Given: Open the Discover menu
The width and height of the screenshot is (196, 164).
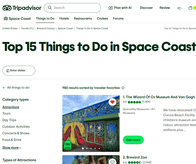Looking at the screenshot, I should (x=146, y=8).
